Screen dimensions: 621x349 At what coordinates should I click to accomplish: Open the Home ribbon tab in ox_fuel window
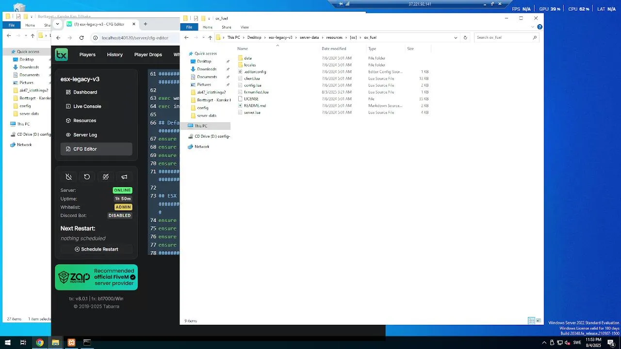(208, 27)
